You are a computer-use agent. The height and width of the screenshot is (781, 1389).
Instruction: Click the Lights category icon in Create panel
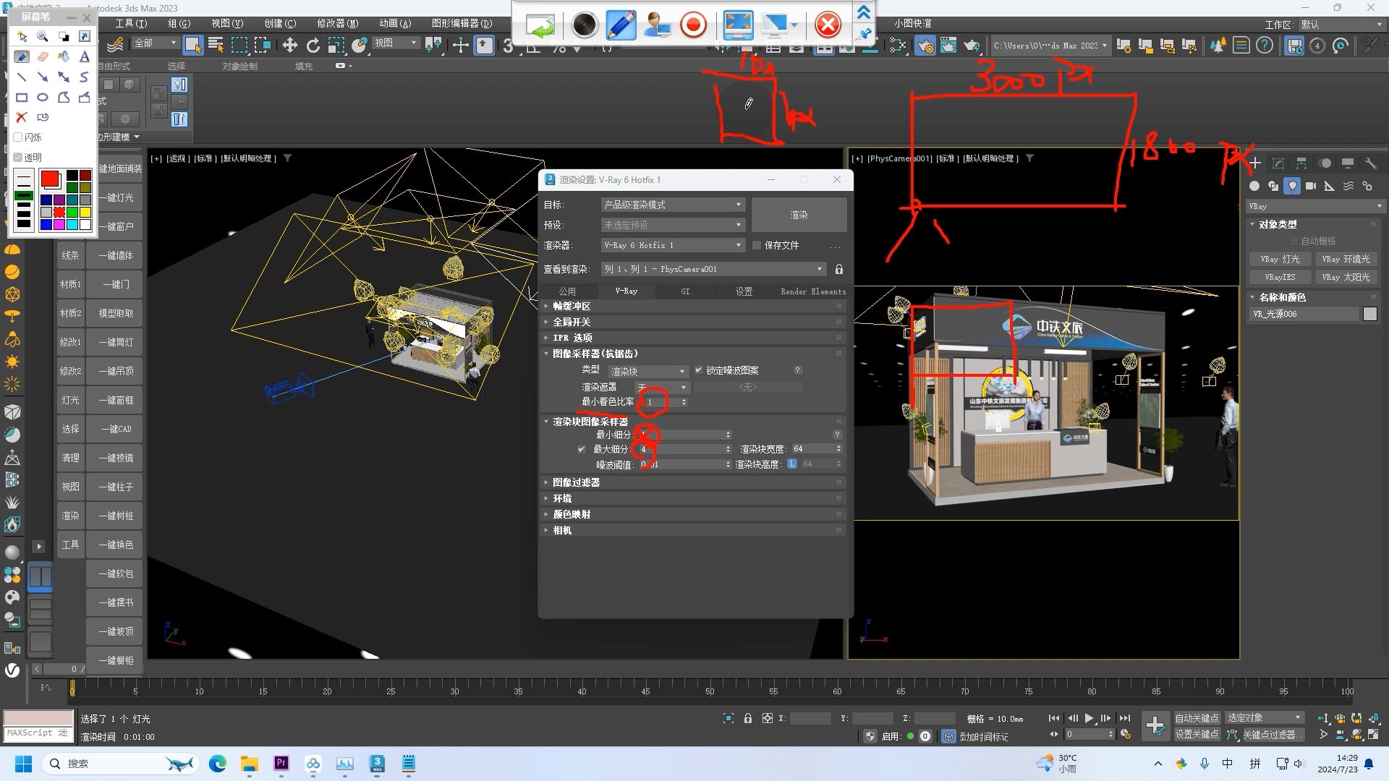point(1292,186)
